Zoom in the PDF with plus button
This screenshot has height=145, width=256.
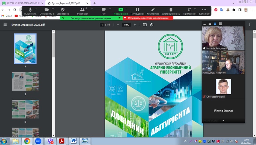click(135, 25)
